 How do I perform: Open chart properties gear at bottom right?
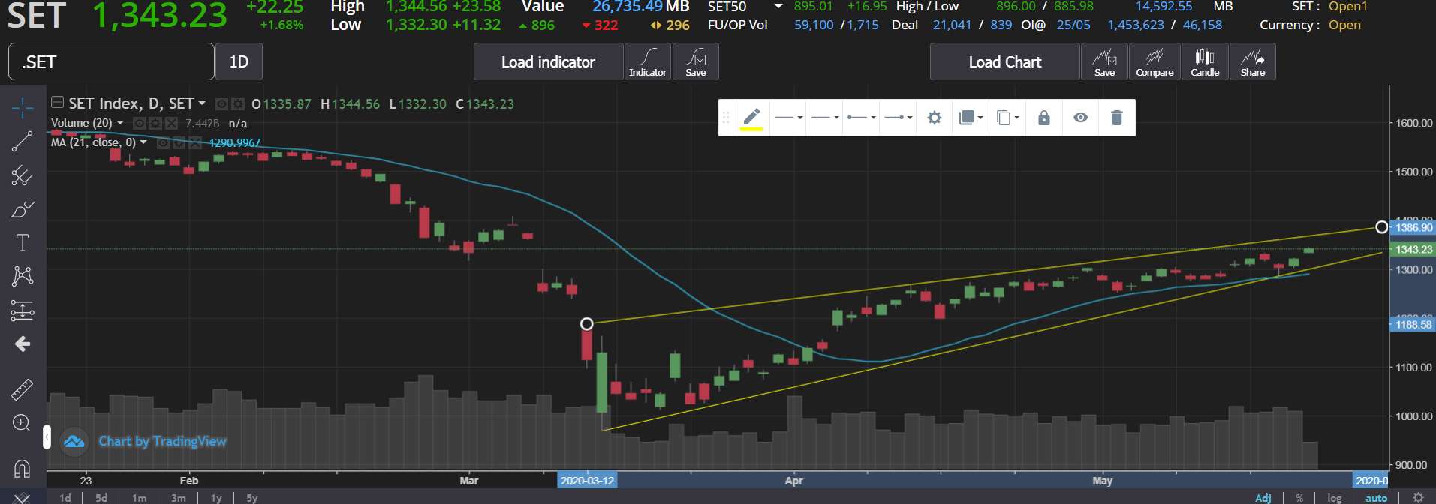(1418, 497)
